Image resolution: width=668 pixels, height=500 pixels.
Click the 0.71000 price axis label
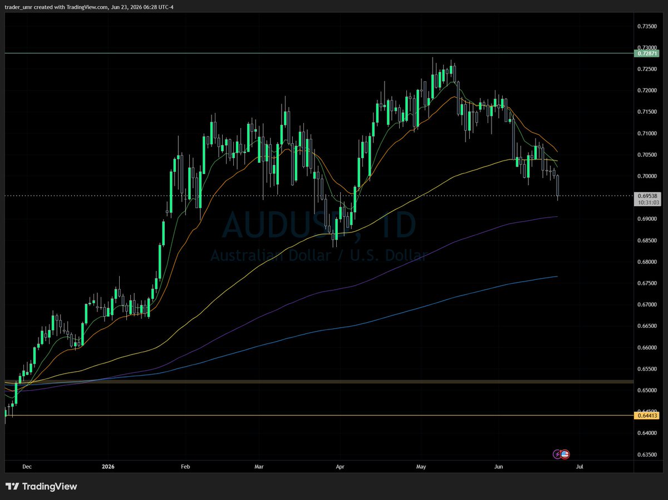point(647,133)
